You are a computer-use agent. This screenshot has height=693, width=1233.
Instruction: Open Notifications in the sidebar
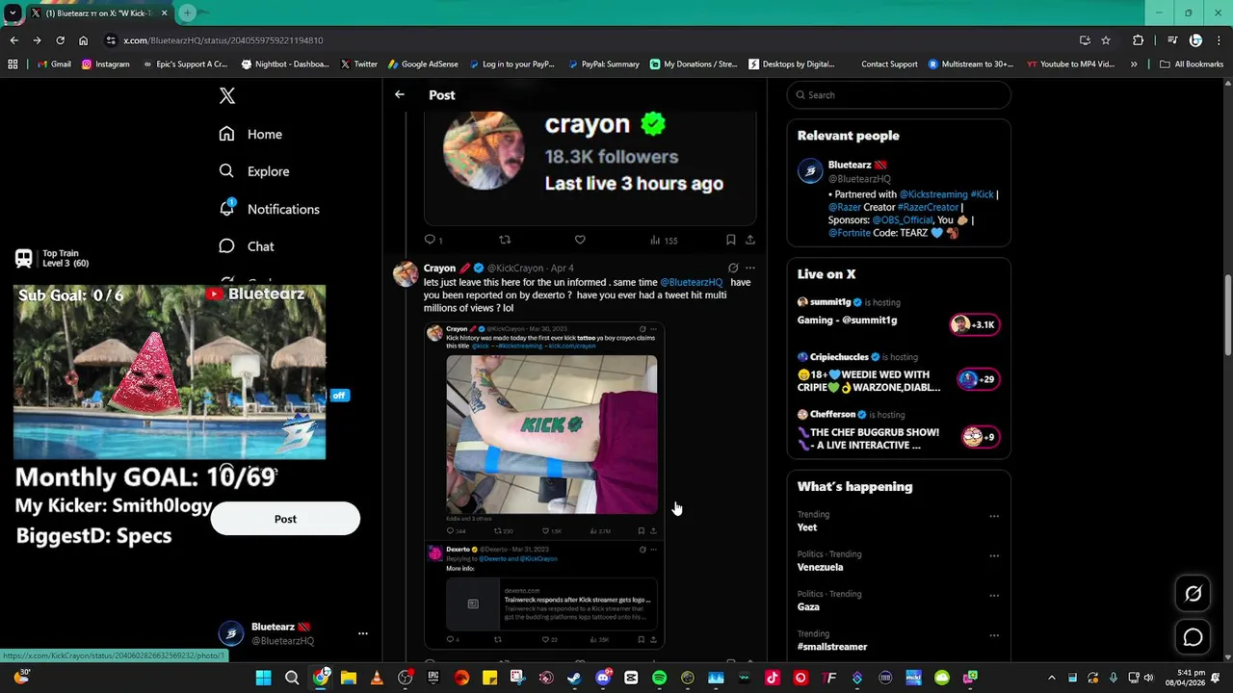click(x=269, y=209)
